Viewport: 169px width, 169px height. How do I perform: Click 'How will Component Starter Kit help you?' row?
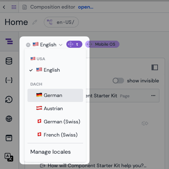click(93, 165)
